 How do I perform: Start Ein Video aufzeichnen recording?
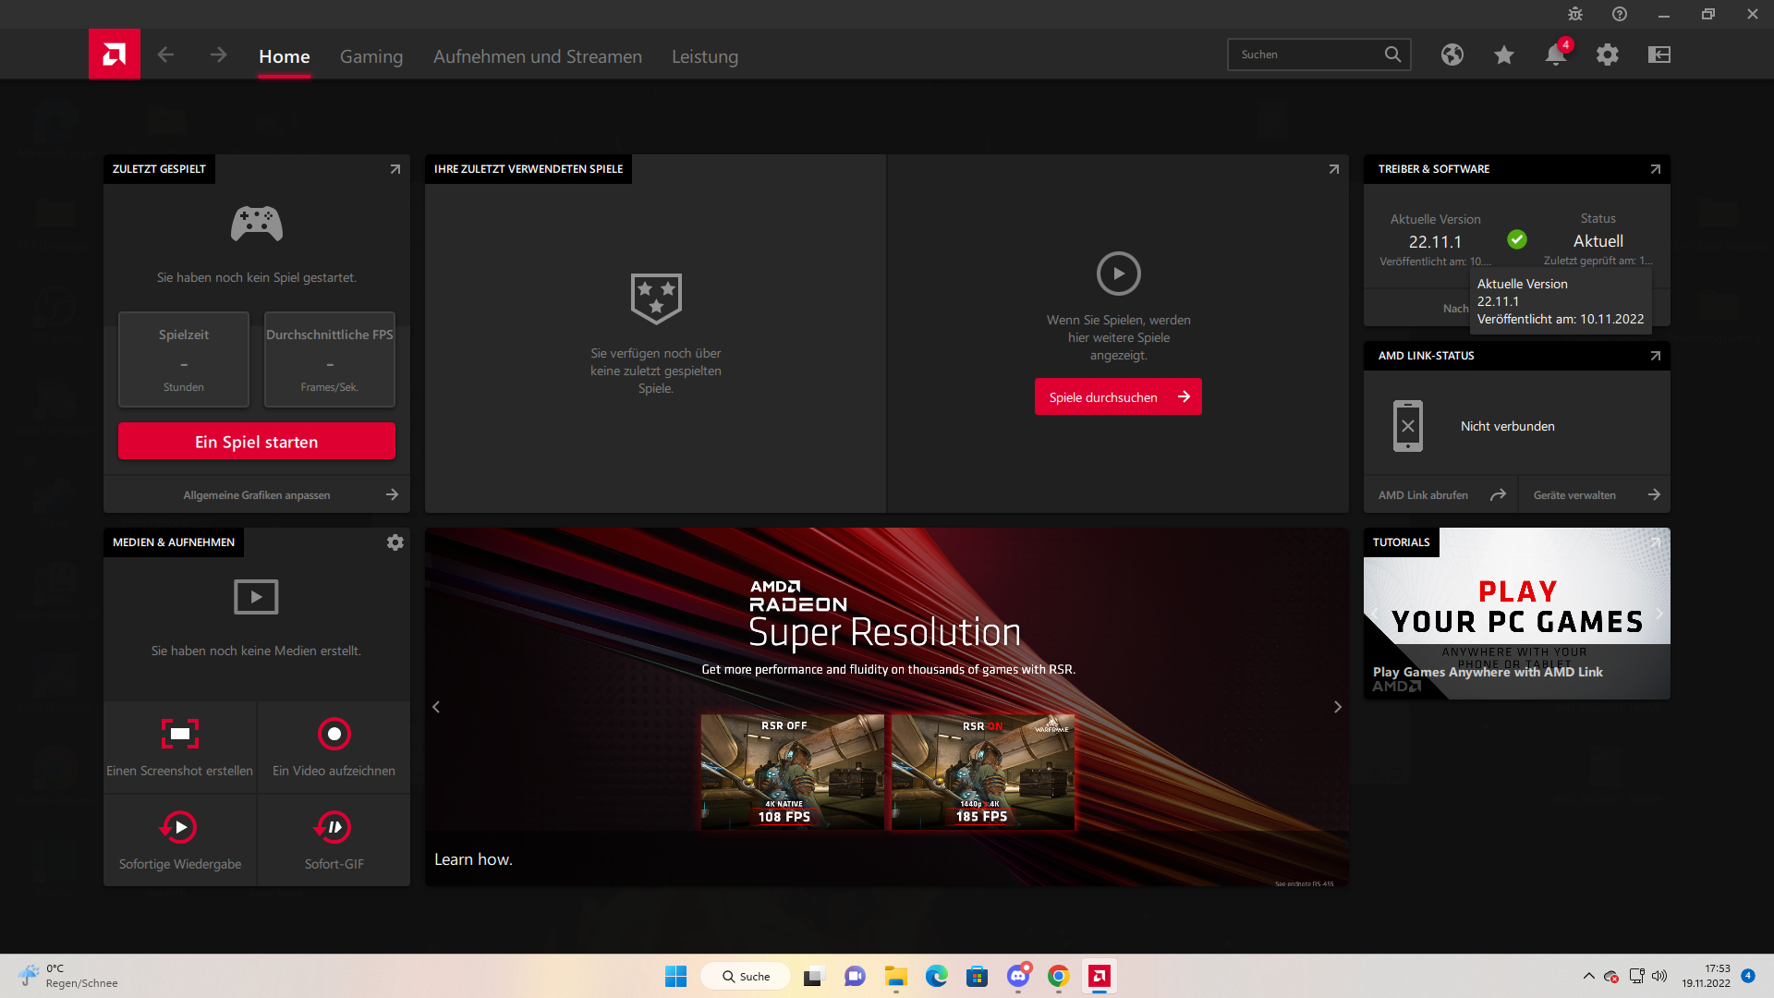pyautogui.click(x=334, y=747)
